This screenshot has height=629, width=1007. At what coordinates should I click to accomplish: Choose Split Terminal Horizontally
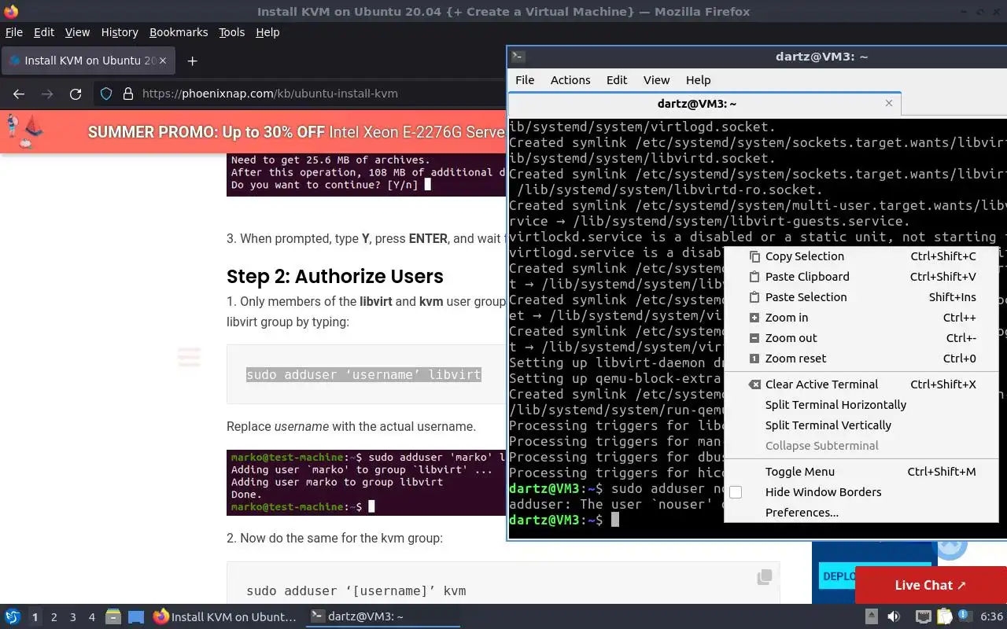(x=861, y=405)
